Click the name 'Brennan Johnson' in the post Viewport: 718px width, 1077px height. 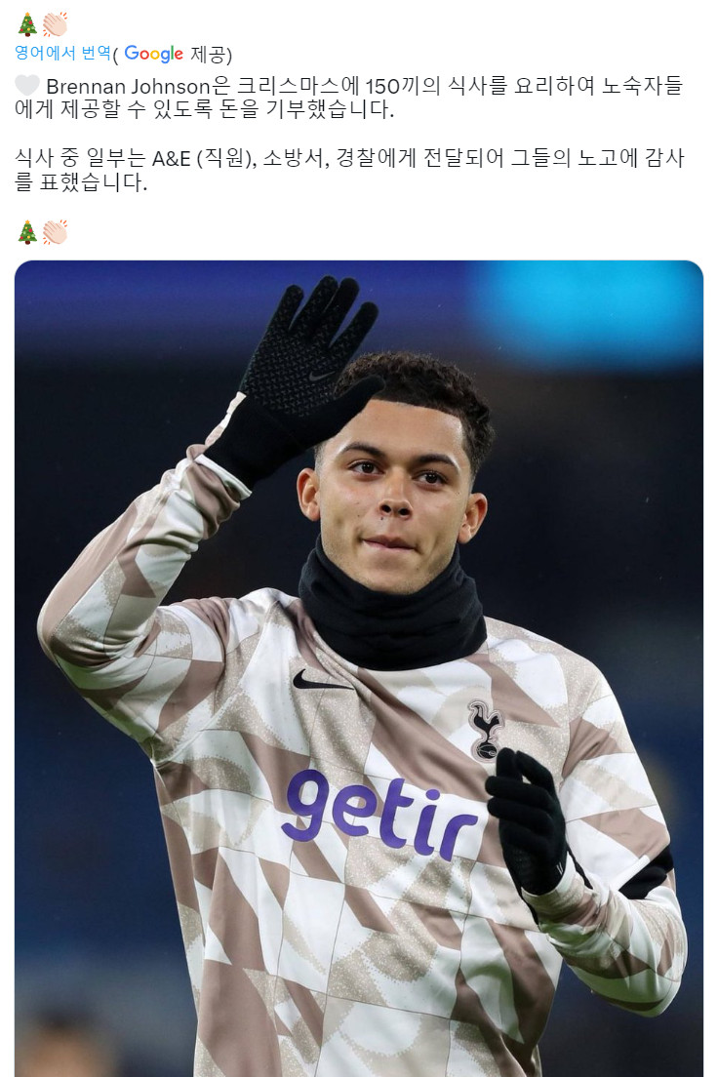(128, 87)
